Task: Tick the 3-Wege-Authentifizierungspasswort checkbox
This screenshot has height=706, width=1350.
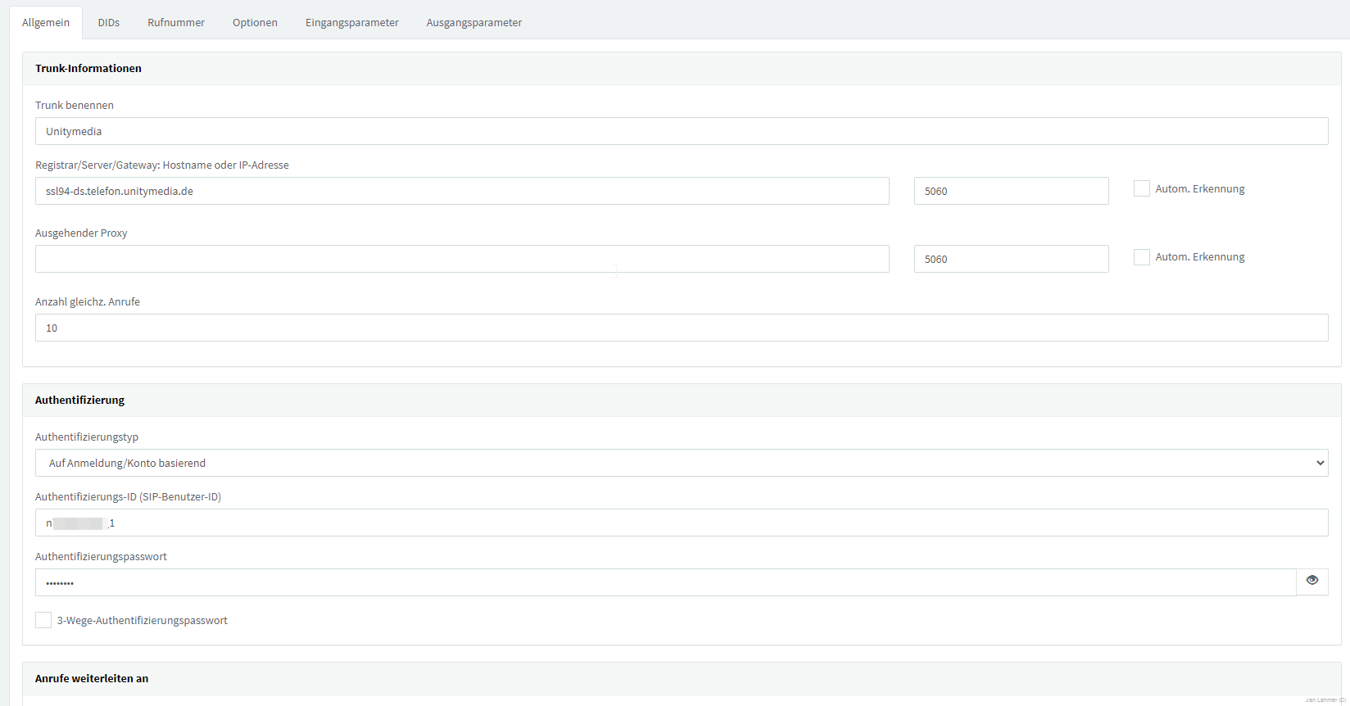Action: [43, 621]
